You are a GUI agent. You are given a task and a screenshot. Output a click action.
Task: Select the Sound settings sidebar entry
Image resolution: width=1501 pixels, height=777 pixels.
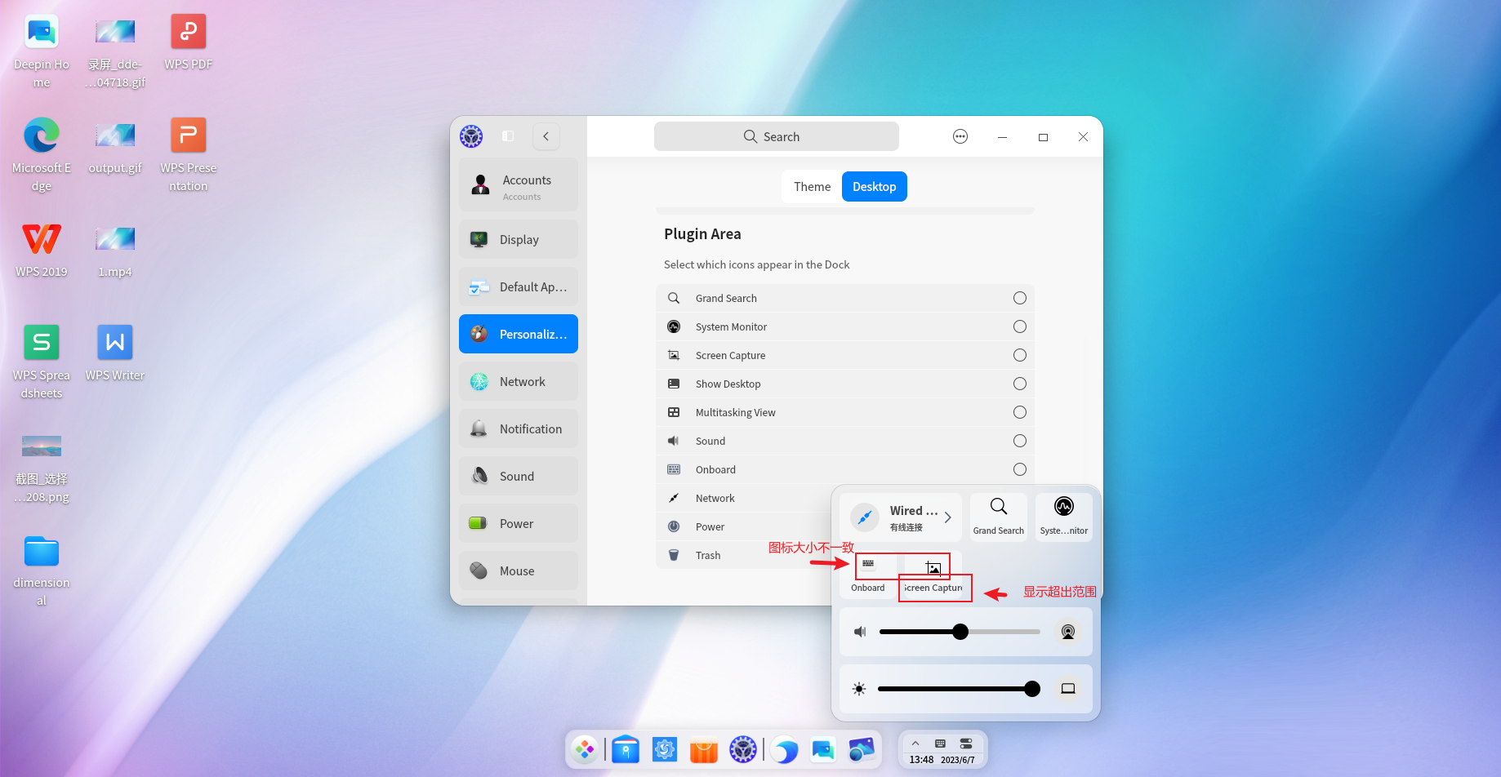pos(518,476)
